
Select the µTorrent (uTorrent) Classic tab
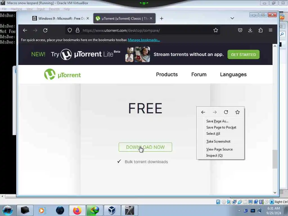(124, 18)
